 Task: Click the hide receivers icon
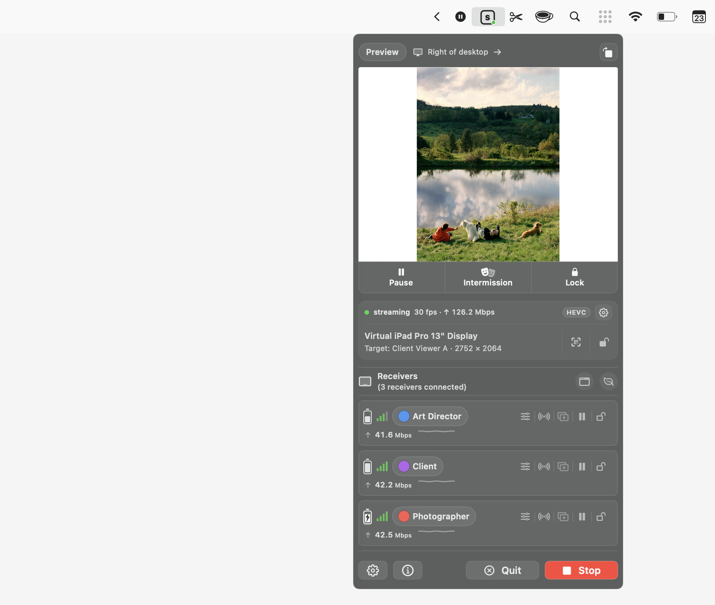tap(608, 382)
